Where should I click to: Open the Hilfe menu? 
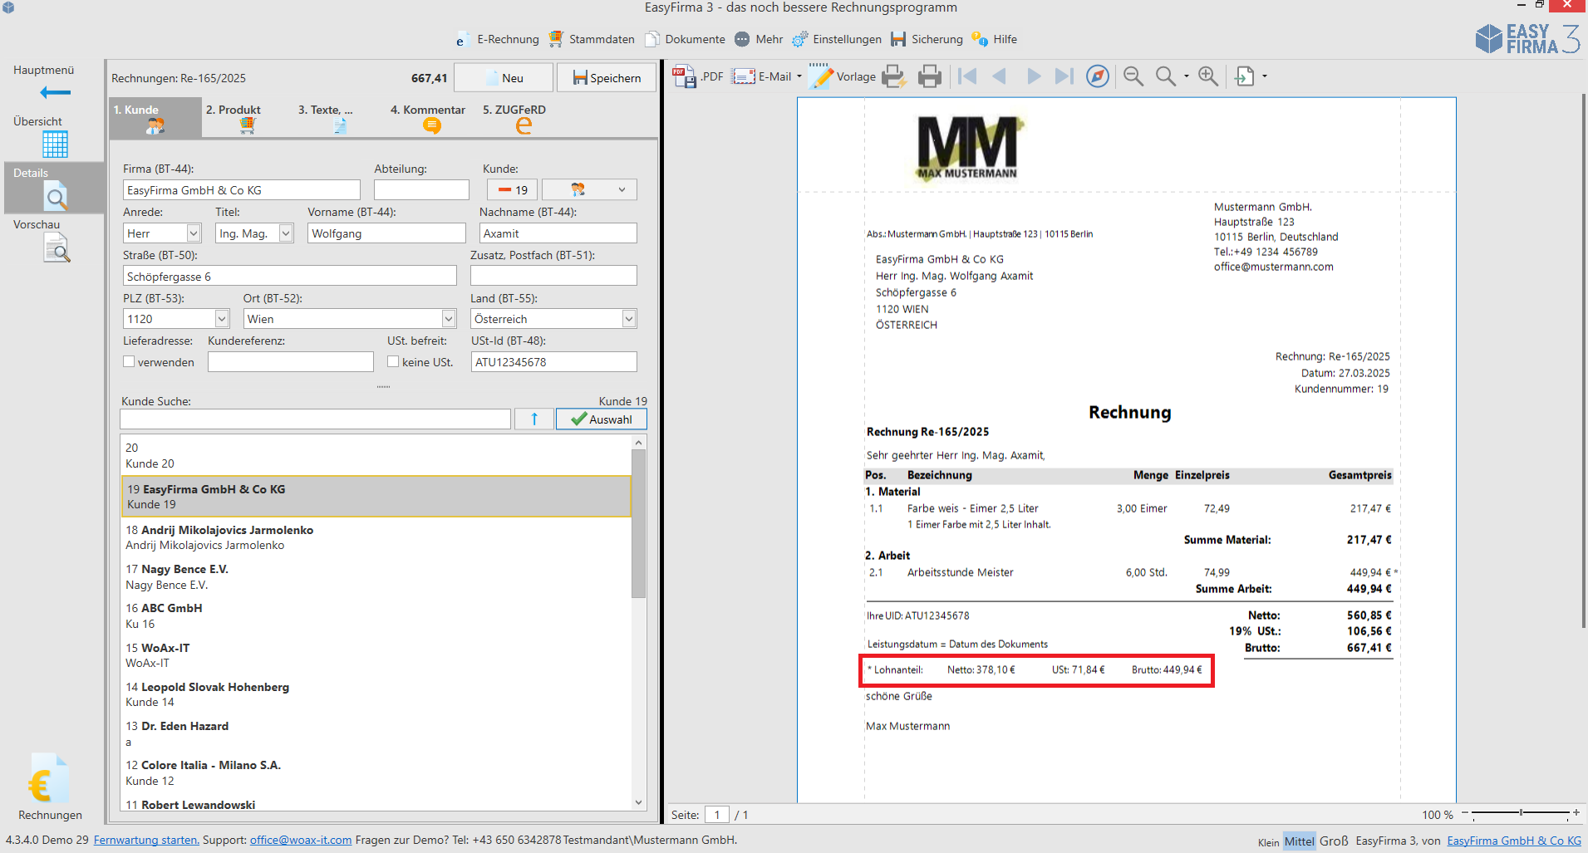click(x=995, y=39)
